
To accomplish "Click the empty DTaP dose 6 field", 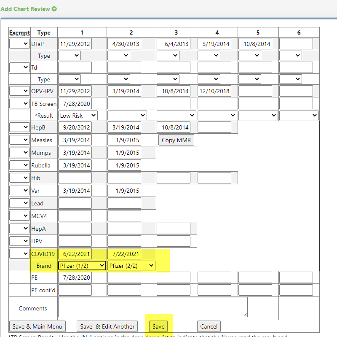I will 296,44.
